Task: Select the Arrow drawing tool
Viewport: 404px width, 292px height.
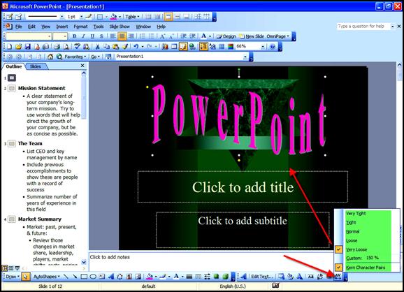Action: tap(75, 277)
